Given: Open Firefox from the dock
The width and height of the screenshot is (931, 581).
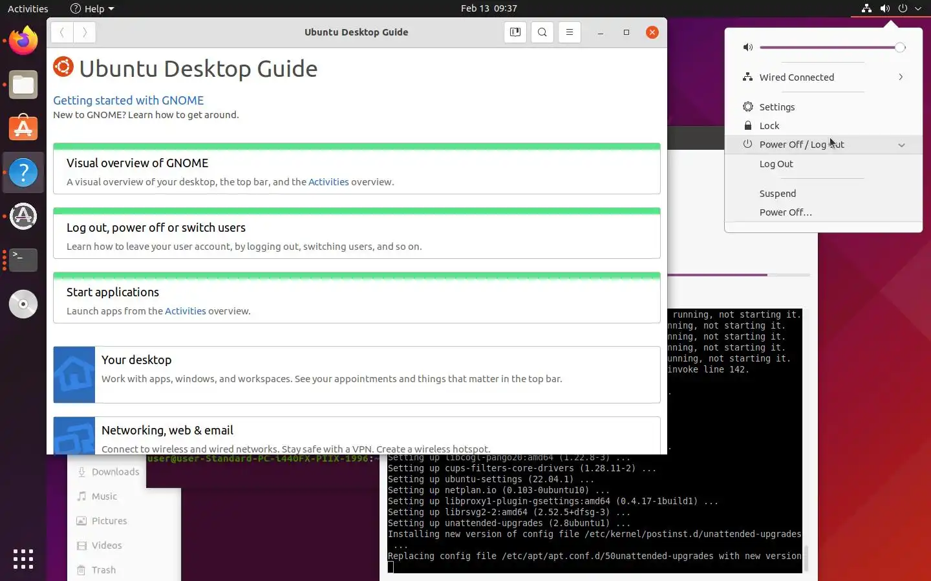Looking at the screenshot, I should click(x=23, y=41).
